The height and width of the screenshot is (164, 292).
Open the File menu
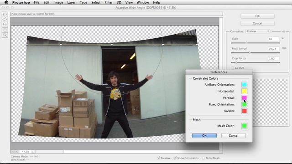click(x=36, y=2)
